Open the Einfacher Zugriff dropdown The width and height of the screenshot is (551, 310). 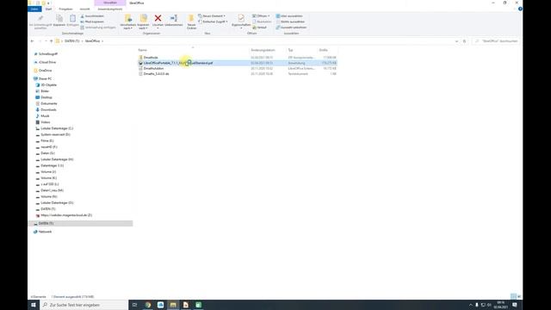click(x=213, y=22)
